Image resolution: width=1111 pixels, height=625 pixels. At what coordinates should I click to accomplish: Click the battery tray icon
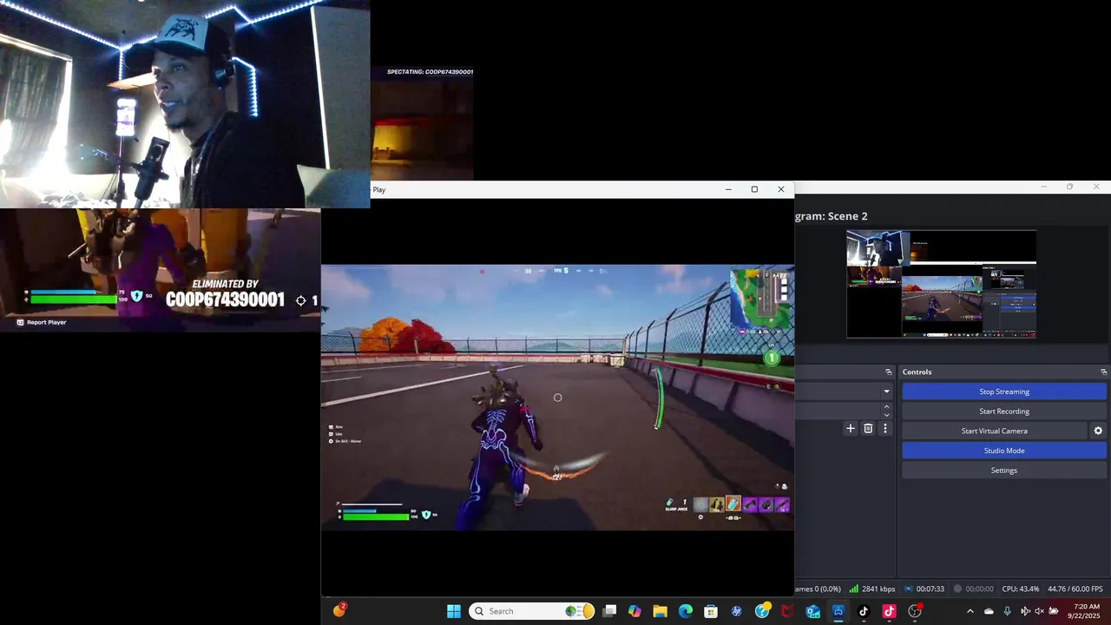click(x=1054, y=611)
